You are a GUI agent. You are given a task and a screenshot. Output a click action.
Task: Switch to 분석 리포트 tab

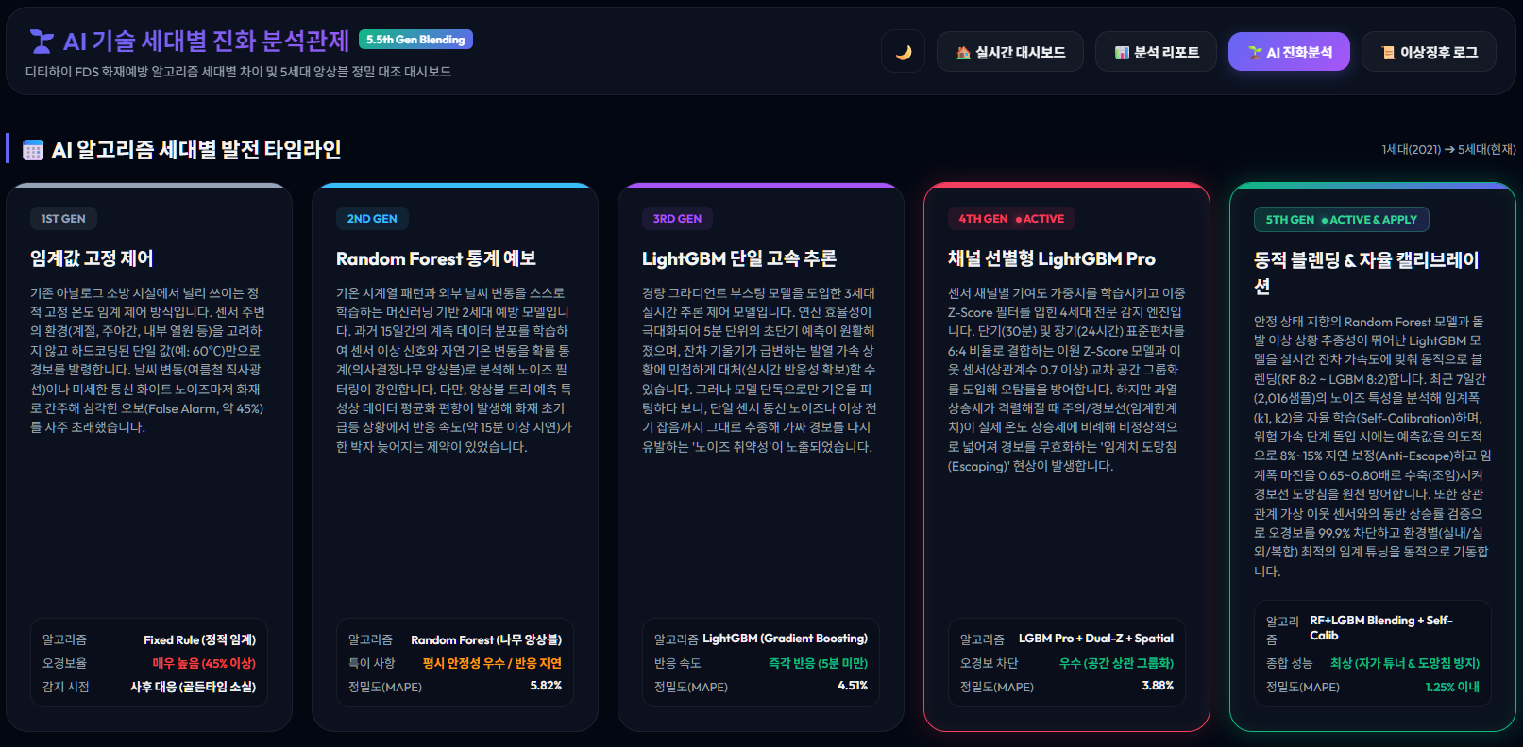coord(1157,52)
